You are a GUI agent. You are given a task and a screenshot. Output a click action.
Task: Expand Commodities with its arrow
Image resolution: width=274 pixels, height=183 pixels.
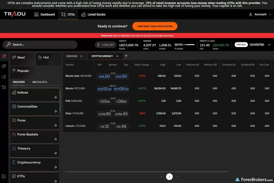[55, 111]
